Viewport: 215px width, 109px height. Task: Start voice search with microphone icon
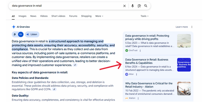pyautogui.click(x=133, y=6)
